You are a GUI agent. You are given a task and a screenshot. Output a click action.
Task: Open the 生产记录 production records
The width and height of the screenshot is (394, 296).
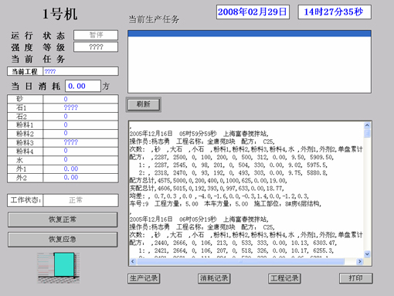coord(144,278)
